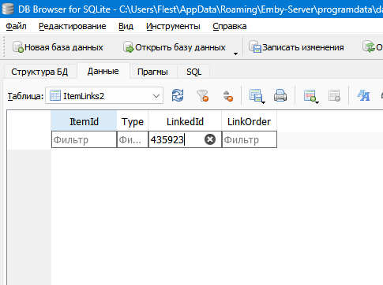Viewport: 383px width, 285px height.
Task: Open the Инструменты menu
Action: [x=173, y=26]
